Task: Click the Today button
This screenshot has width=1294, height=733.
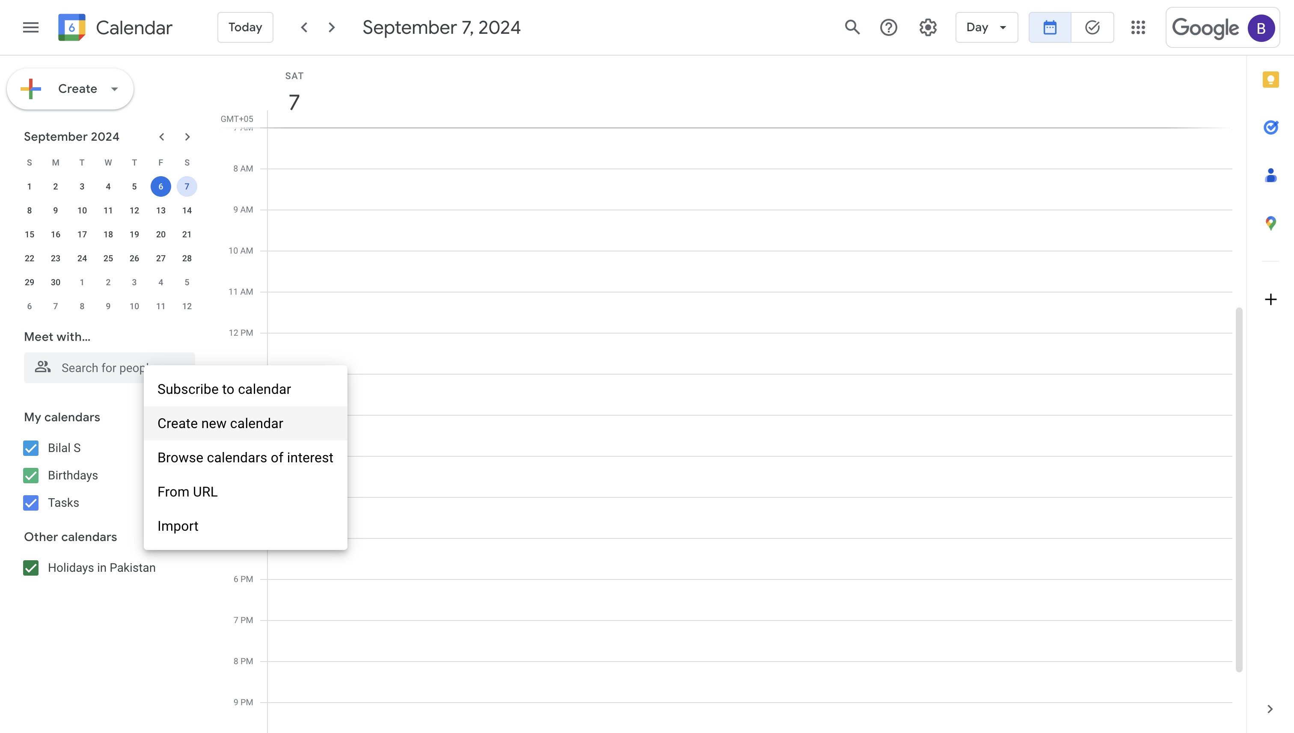Action: tap(245, 27)
